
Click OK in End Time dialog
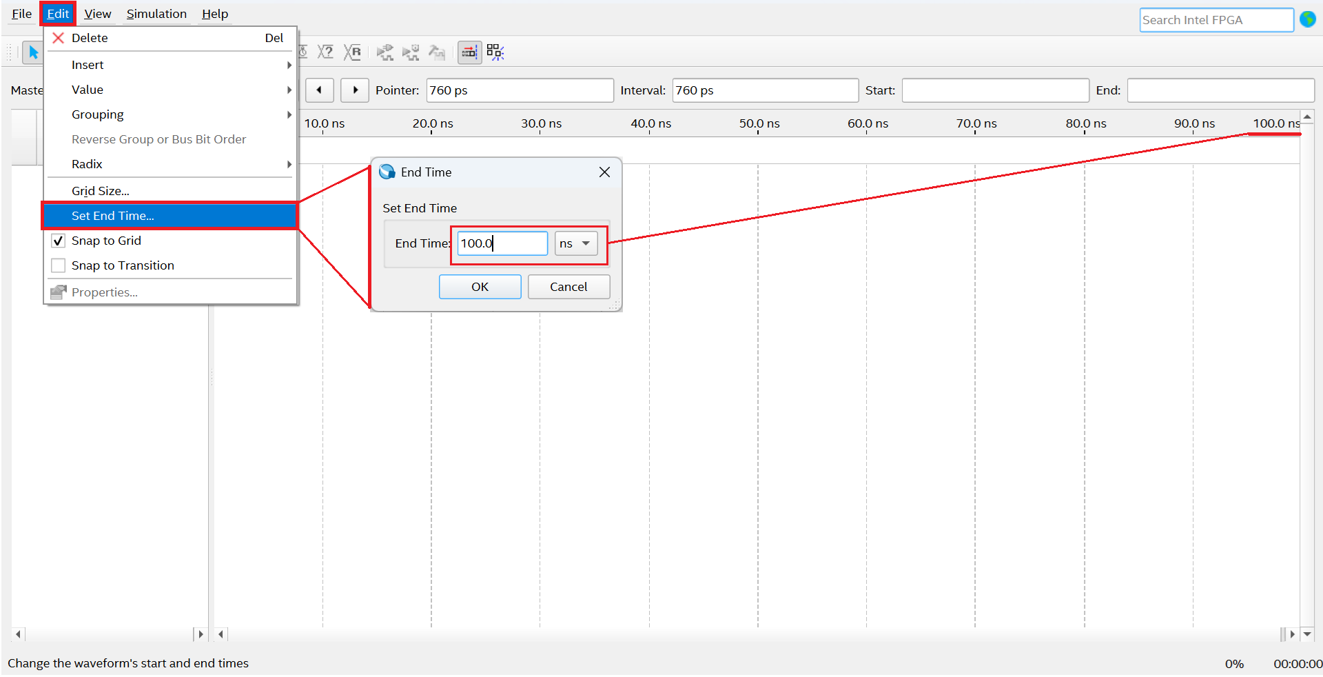click(x=480, y=287)
